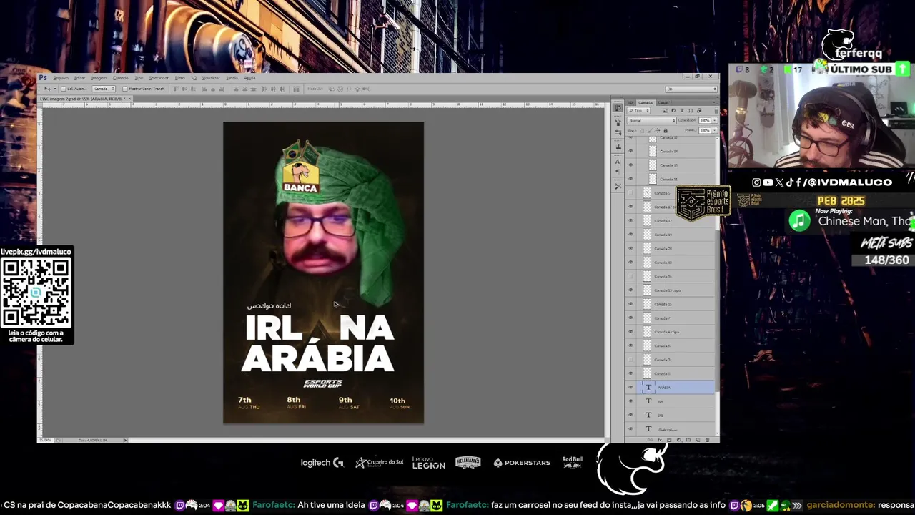The image size is (915, 515).
Task: Switch to 3D panel tab
Action: (630, 102)
